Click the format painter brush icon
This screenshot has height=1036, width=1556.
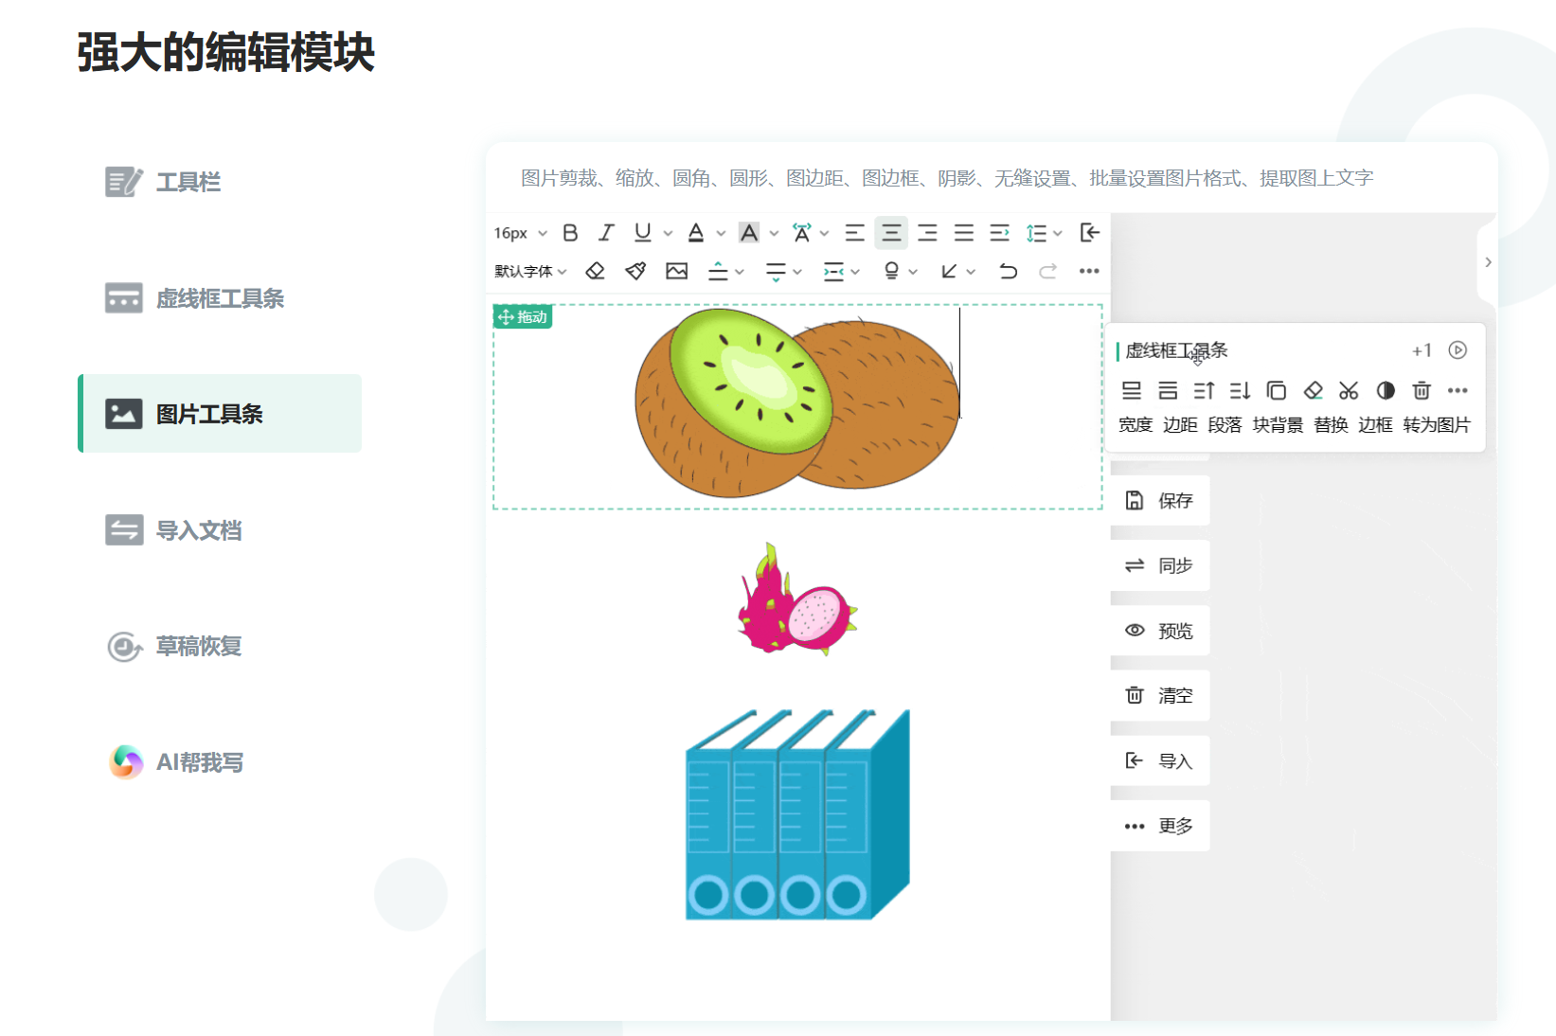[635, 272]
